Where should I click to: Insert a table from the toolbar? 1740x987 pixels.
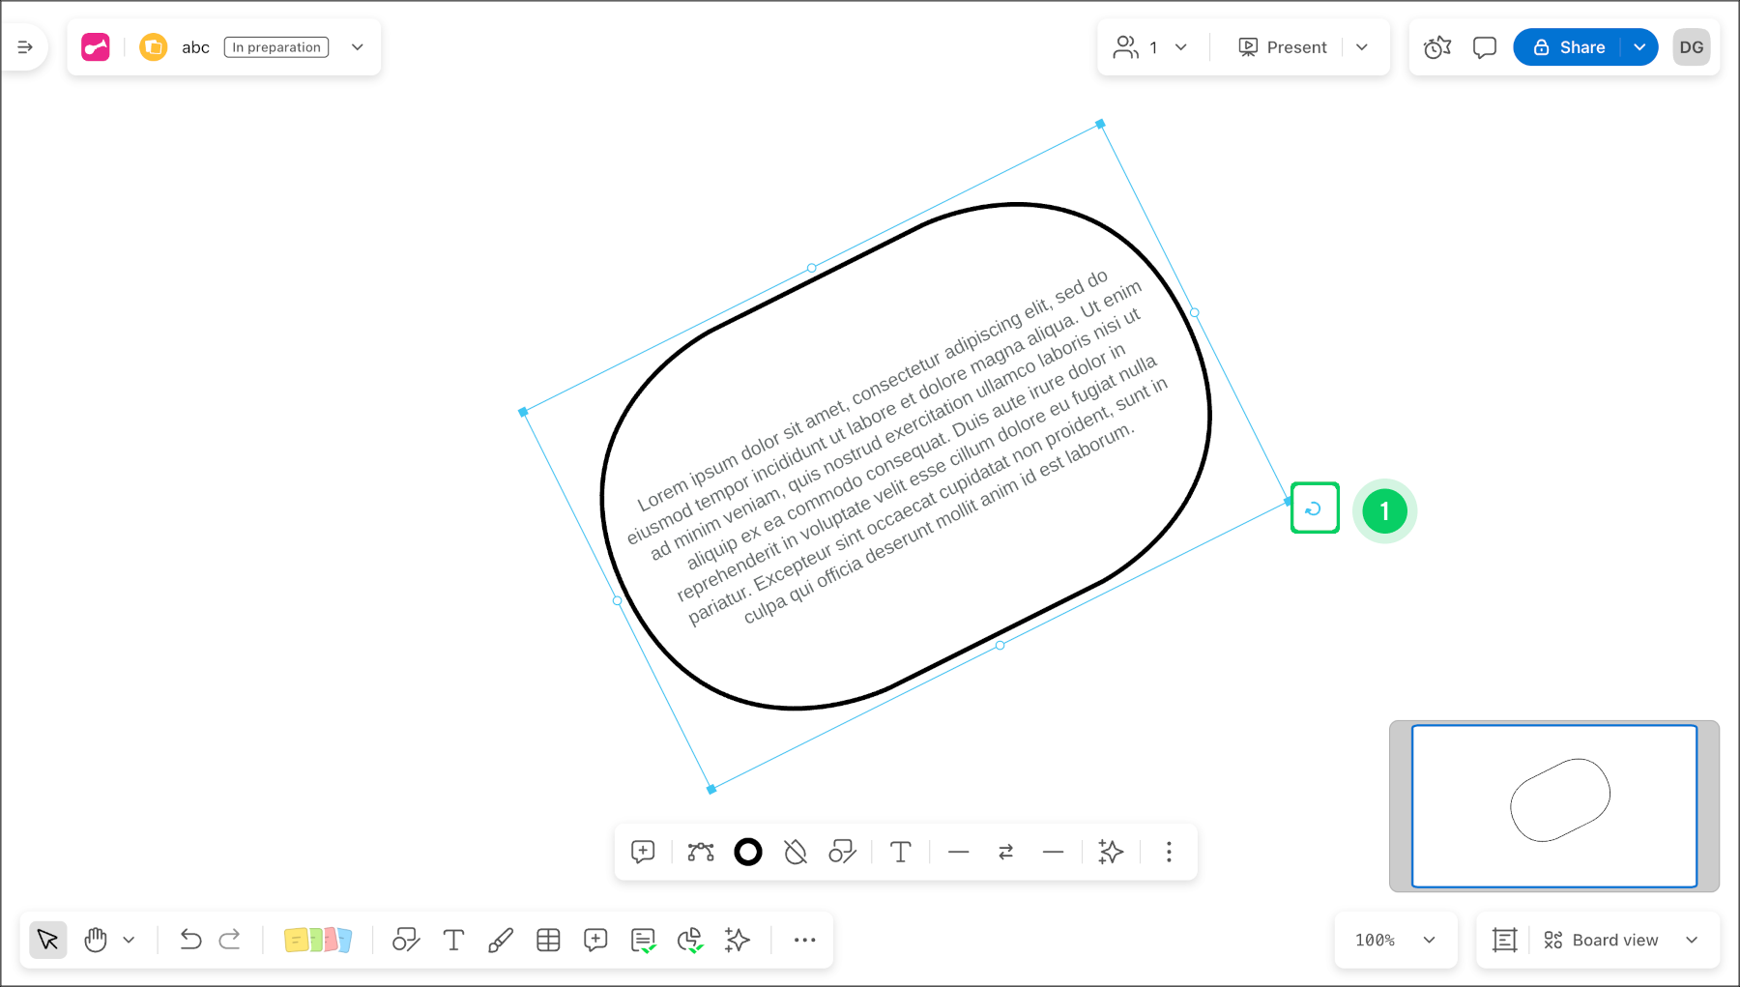click(x=548, y=939)
